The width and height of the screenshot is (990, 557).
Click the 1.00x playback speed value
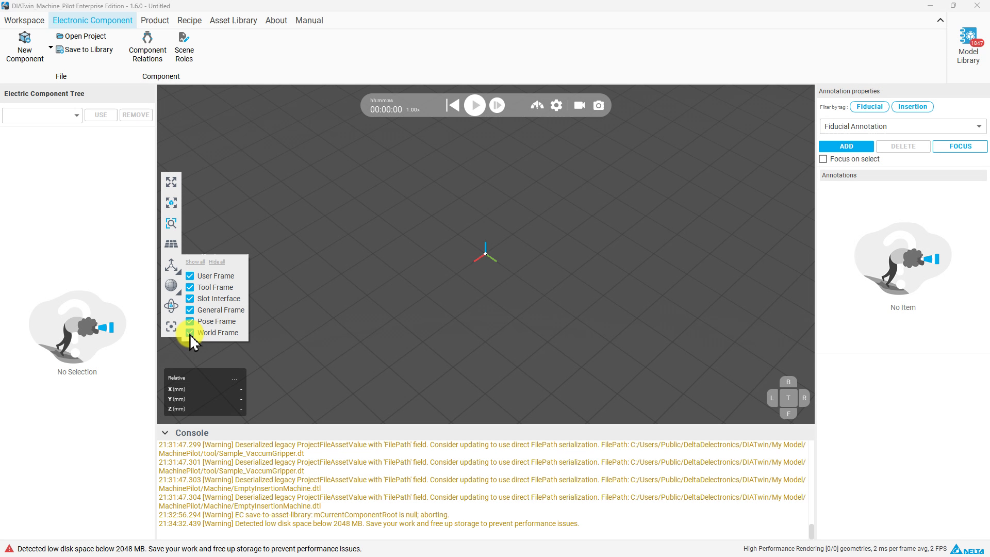point(413,110)
